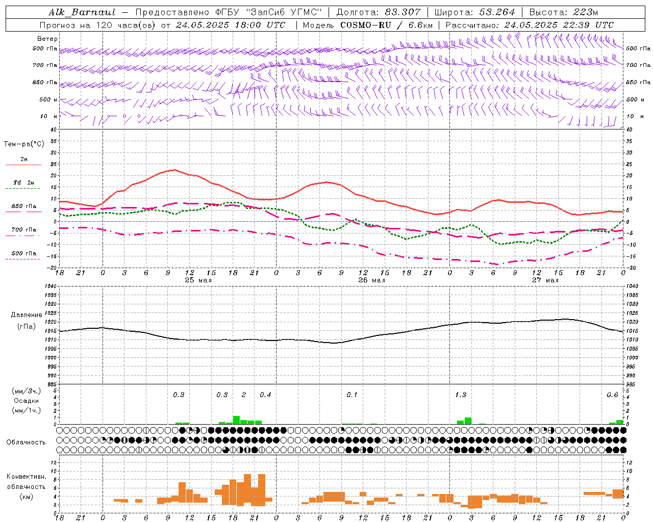653x522 pixels.
Task: Click the date label 27 мая
Action: point(545,280)
